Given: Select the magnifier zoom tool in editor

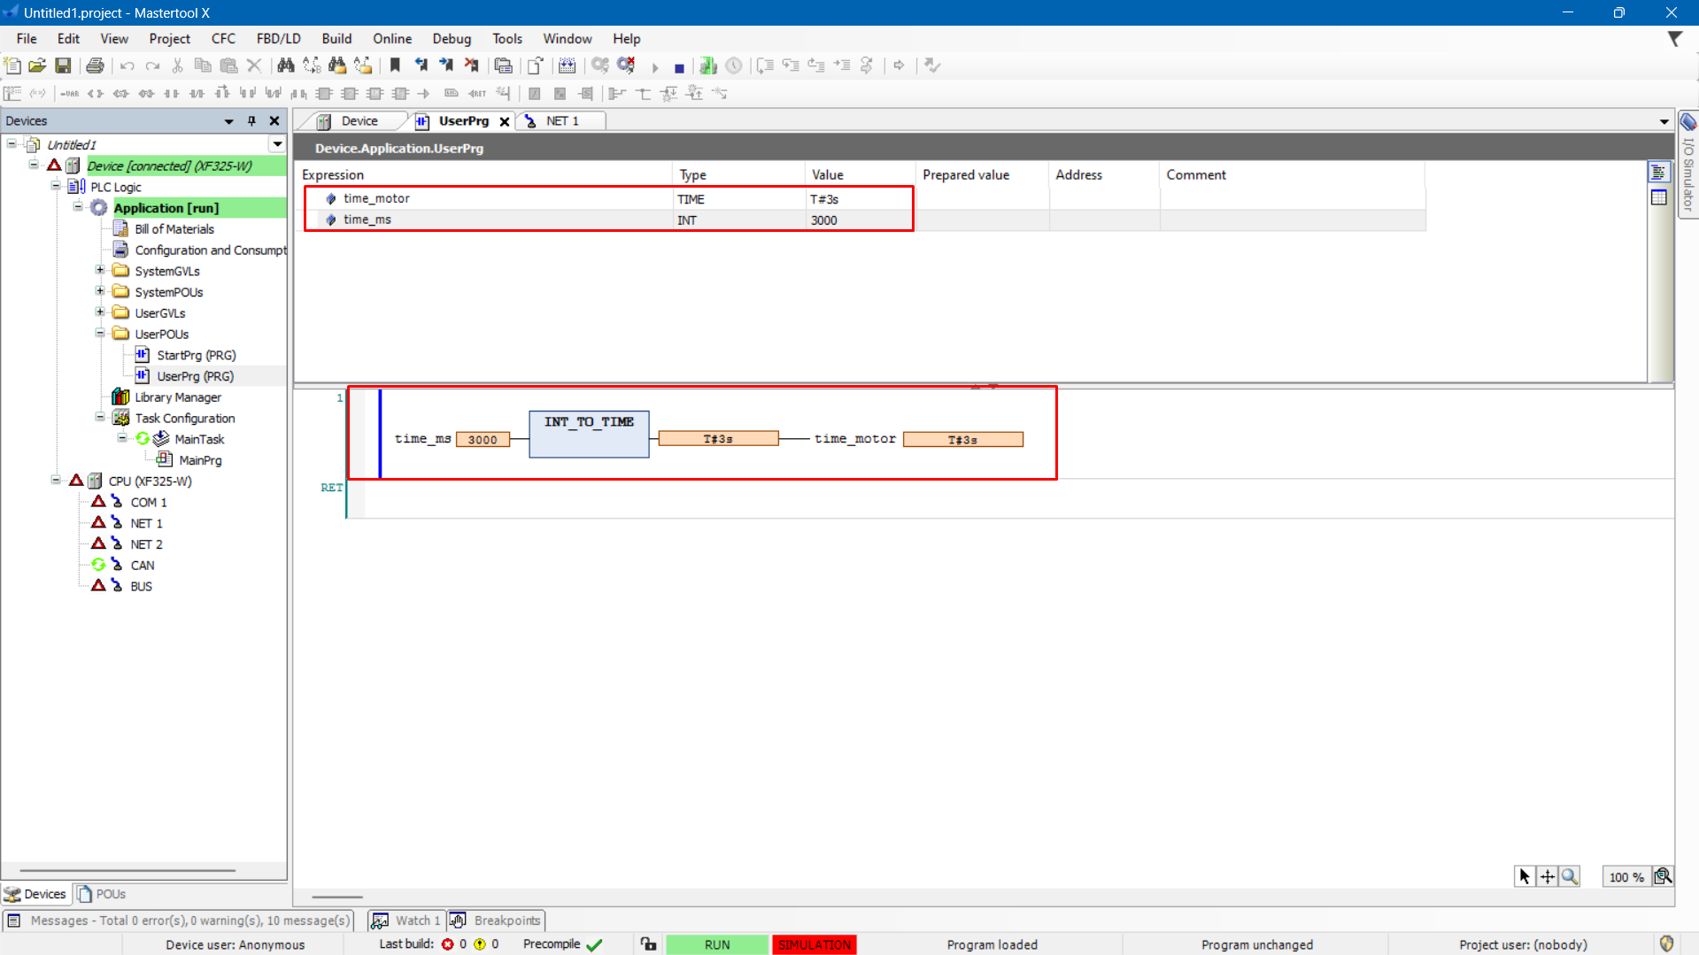Looking at the screenshot, I should [1570, 876].
